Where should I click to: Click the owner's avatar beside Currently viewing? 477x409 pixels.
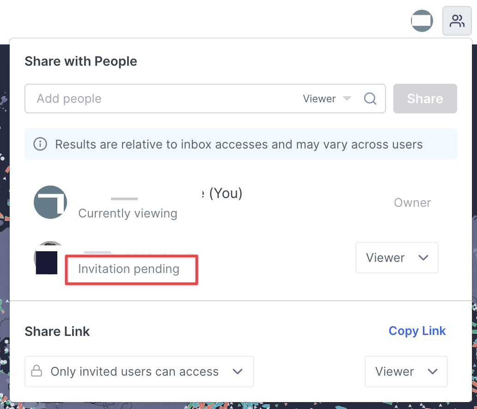coord(50,203)
